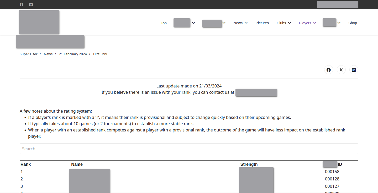
Task: Select the player ID 000158 cell
Action: click(332, 172)
